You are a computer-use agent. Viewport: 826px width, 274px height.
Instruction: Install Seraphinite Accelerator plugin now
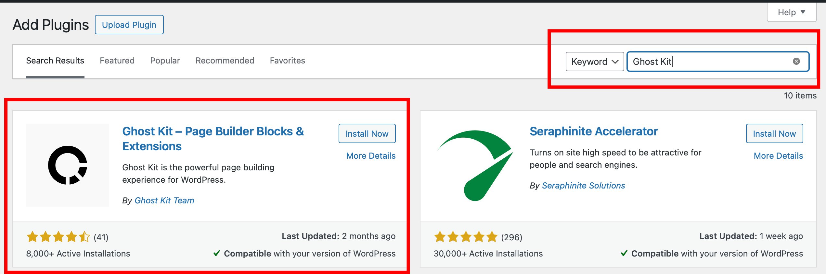(774, 133)
